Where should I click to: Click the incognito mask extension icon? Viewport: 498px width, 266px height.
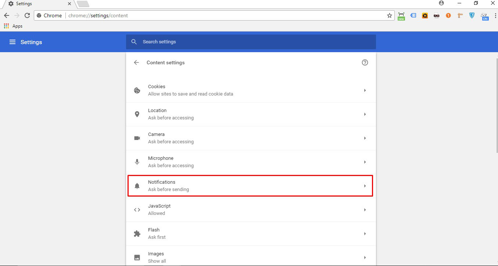[436, 15]
